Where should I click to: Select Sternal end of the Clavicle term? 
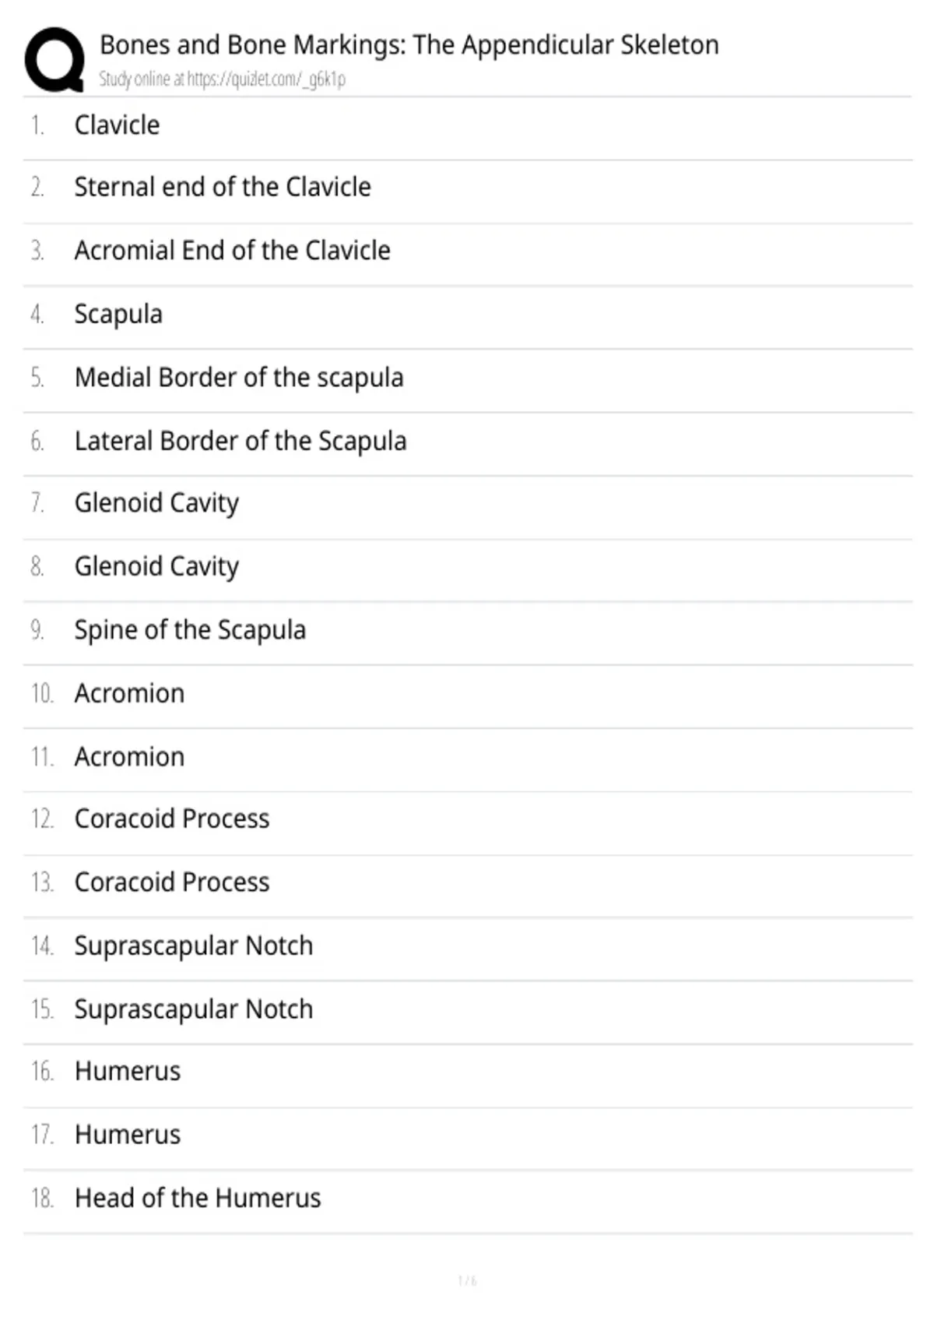click(223, 188)
